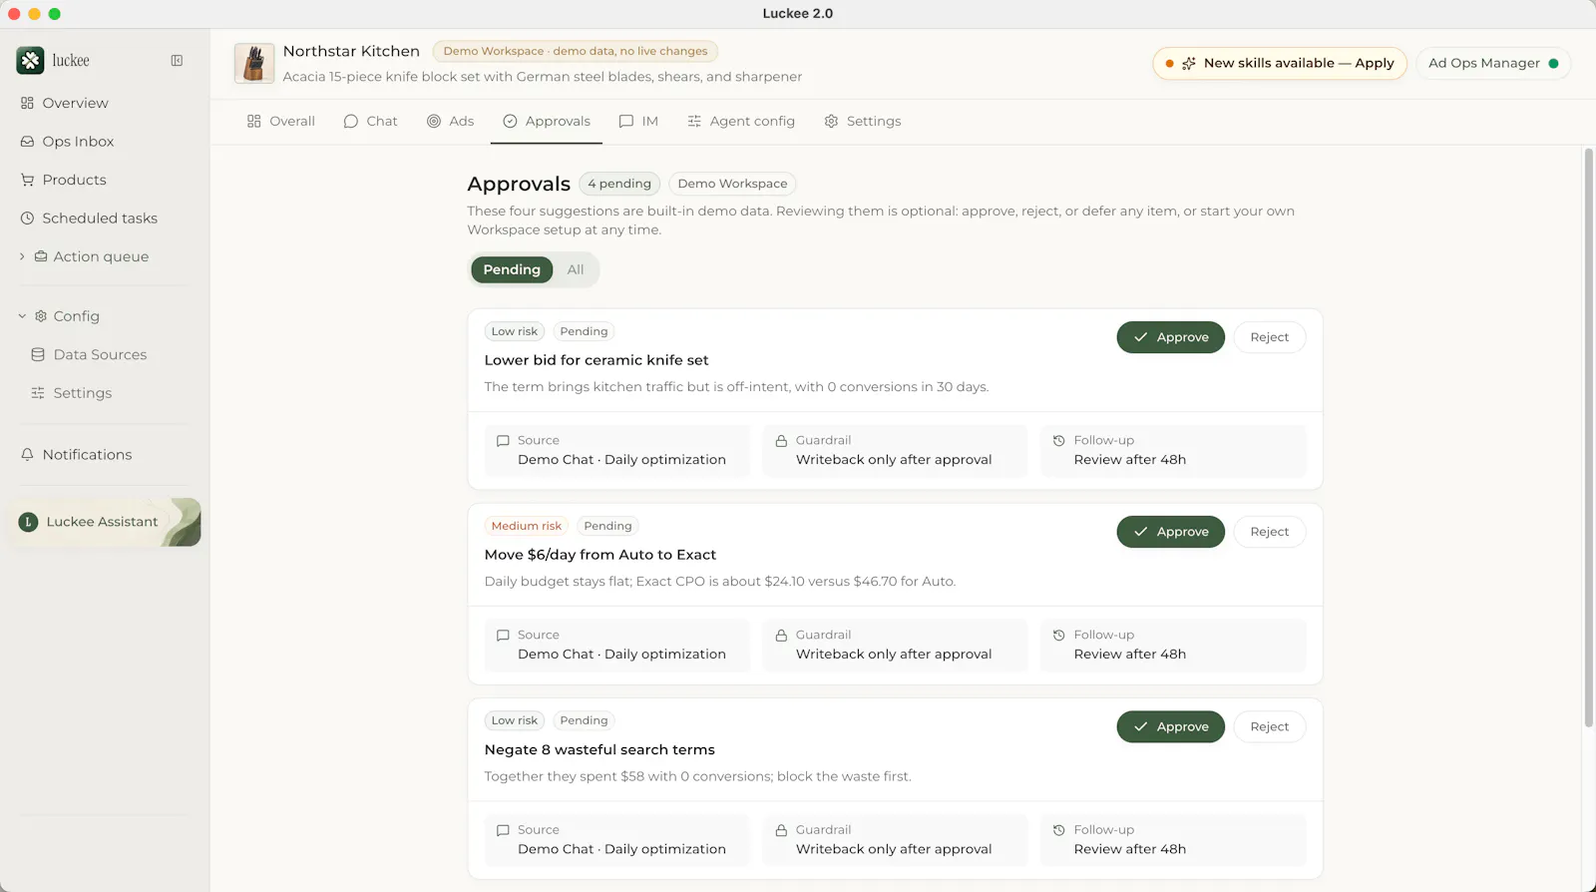Click the title 'Lower bid for ceramic knife set'
The height and width of the screenshot is (892, 1596).
(597, 360)
